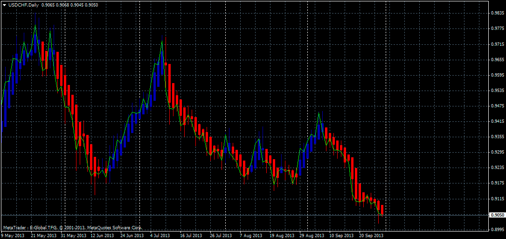
Task: Click the 20 Sep 2013 date label
Action: (x=371, y=236)
